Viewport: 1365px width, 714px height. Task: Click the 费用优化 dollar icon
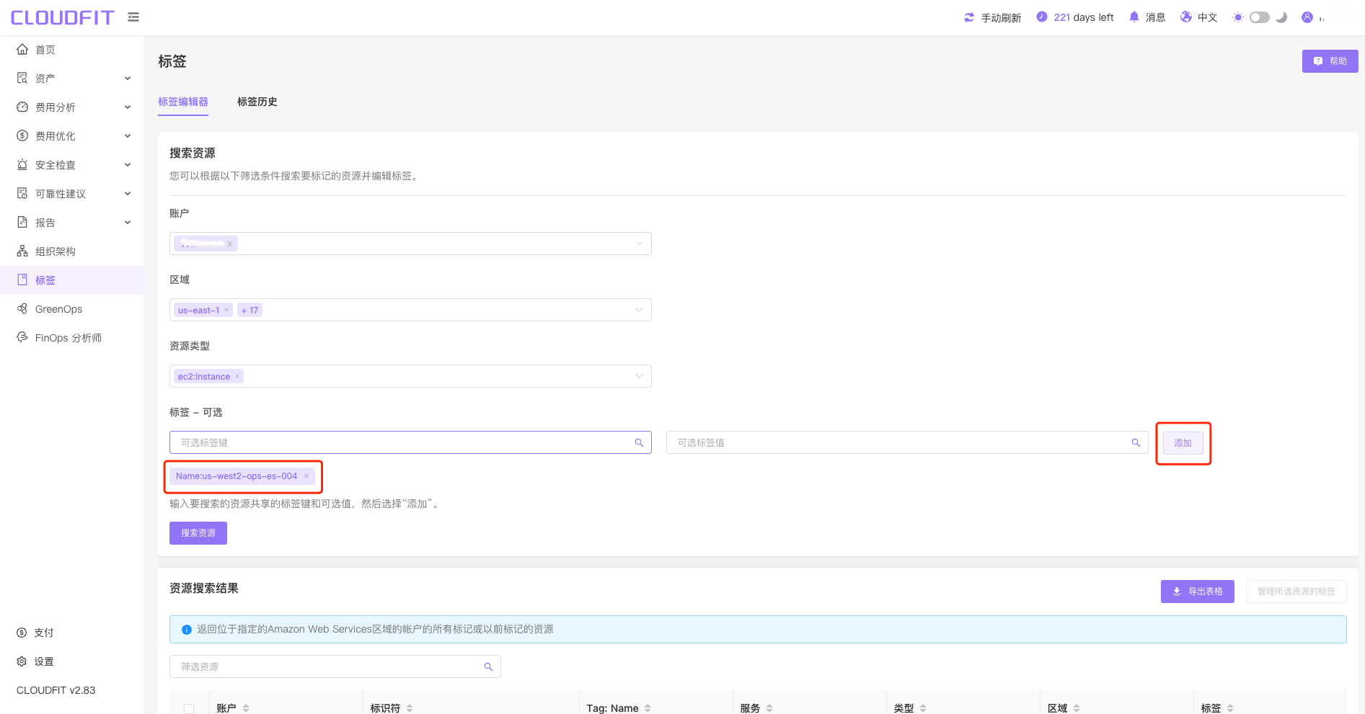click(x=22, y=135)
